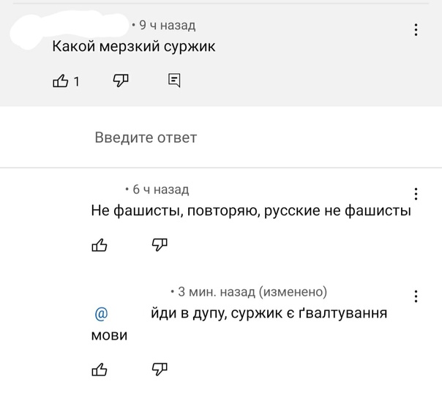Click the "9 ч назад" timestamp
442x393 pixels.
[x=167, y=26]
